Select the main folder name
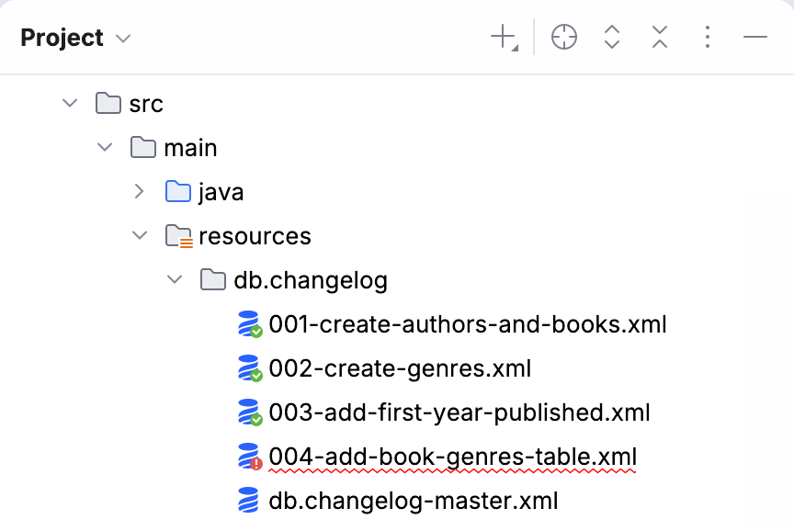 [x=190, y=148]
